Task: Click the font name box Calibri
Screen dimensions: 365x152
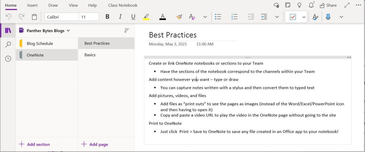Action: point(61,17)
